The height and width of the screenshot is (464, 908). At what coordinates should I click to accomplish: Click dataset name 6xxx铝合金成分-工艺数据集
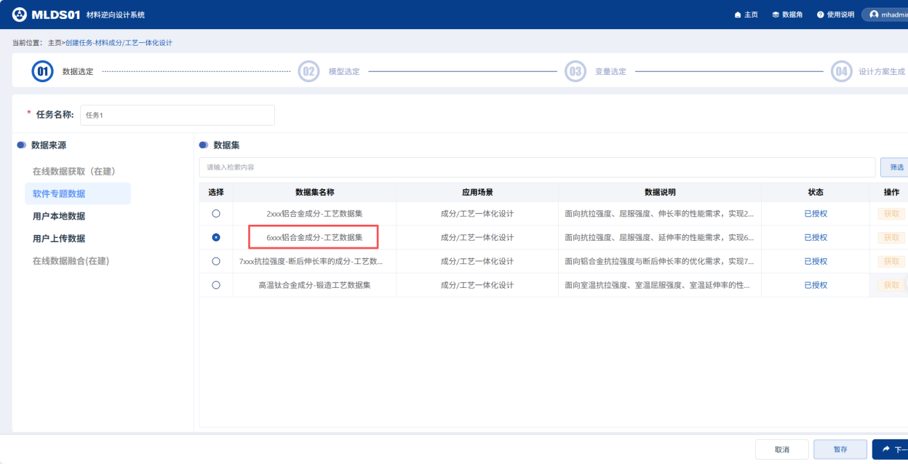(x=314, y=238)
